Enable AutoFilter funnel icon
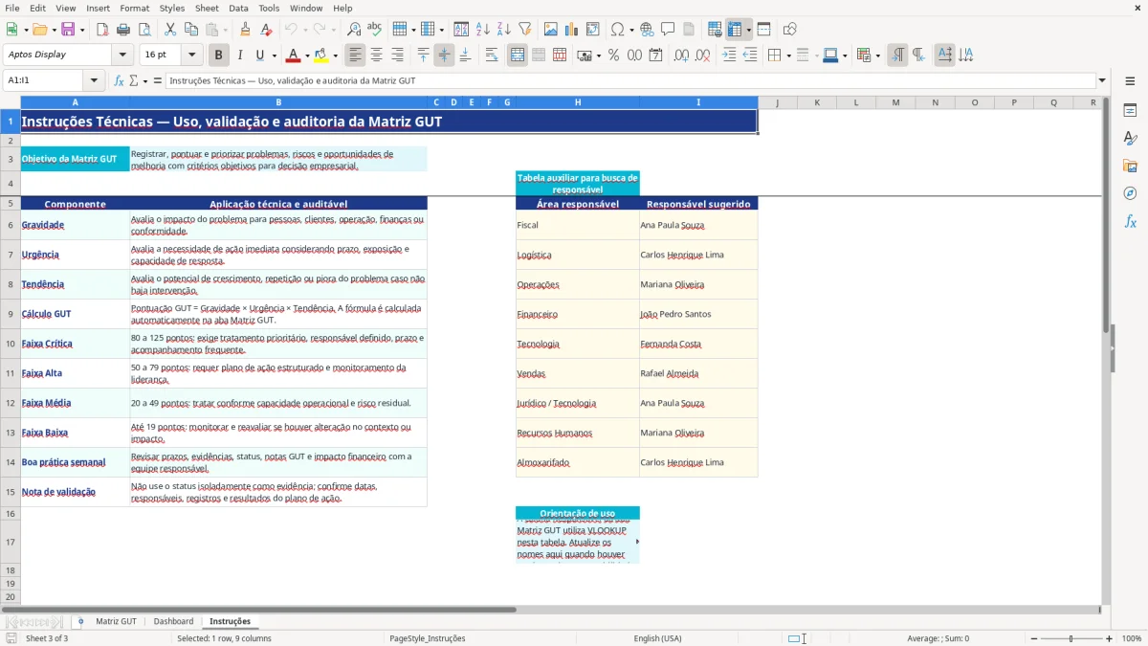 tap(525, 30)
